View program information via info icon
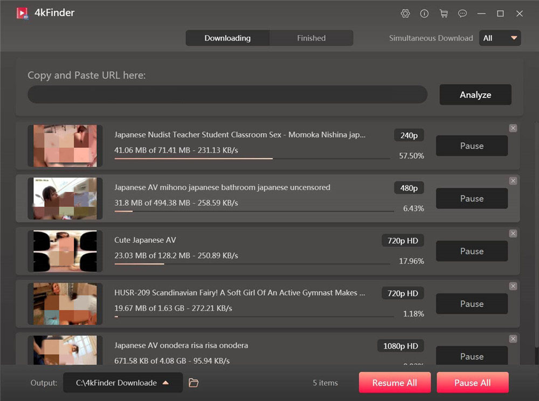The width and height of the screenshot is (539, 401). point(424,13)
